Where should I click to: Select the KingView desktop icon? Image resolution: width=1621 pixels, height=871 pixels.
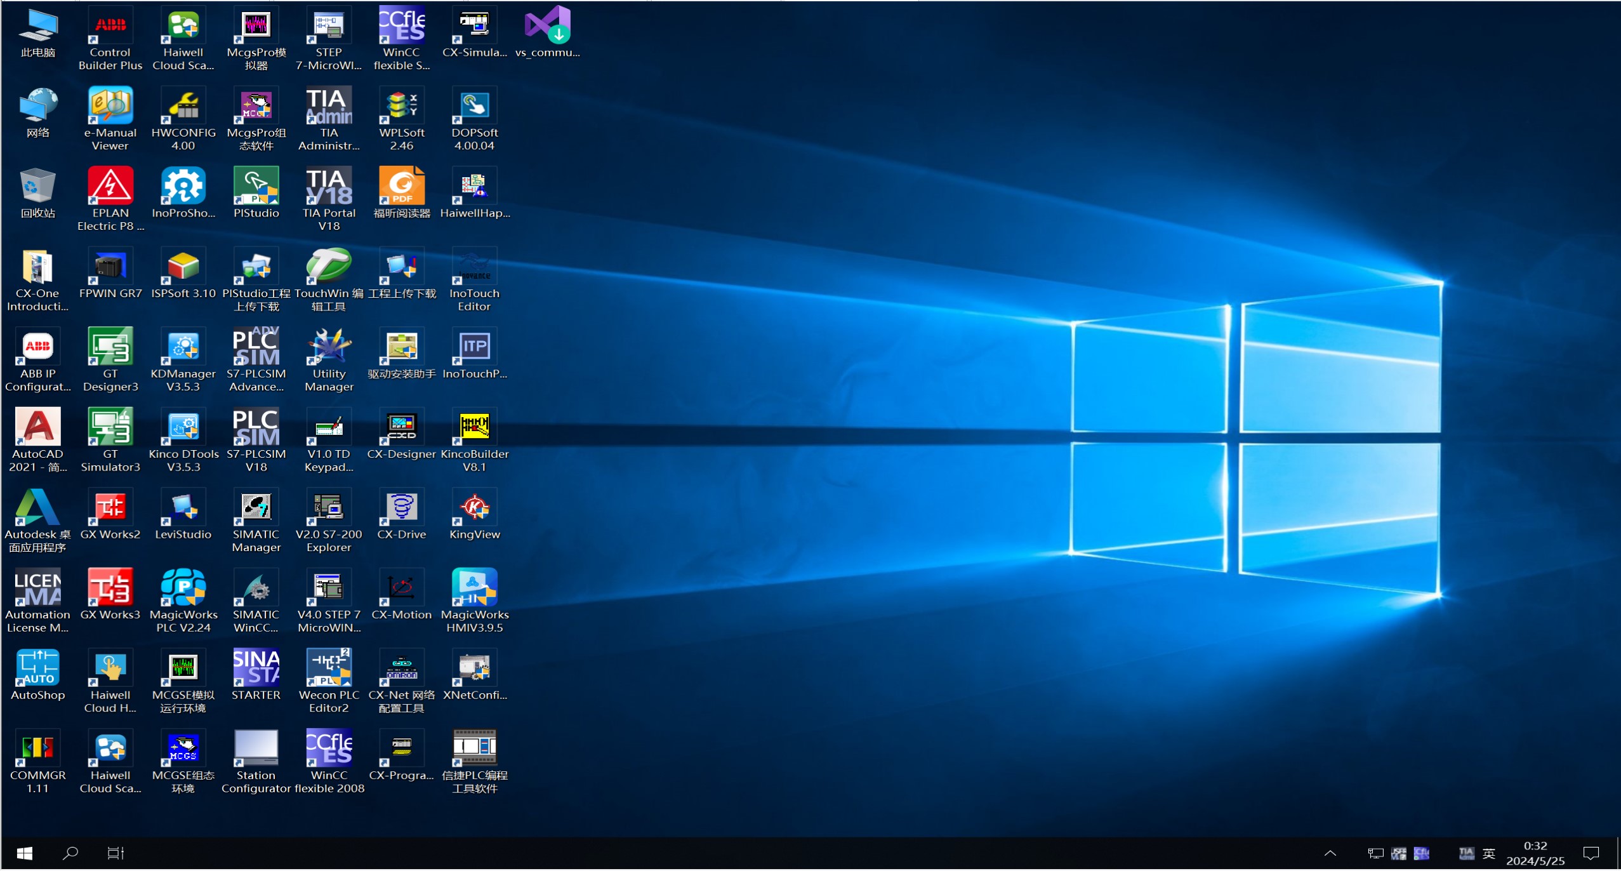474,514
